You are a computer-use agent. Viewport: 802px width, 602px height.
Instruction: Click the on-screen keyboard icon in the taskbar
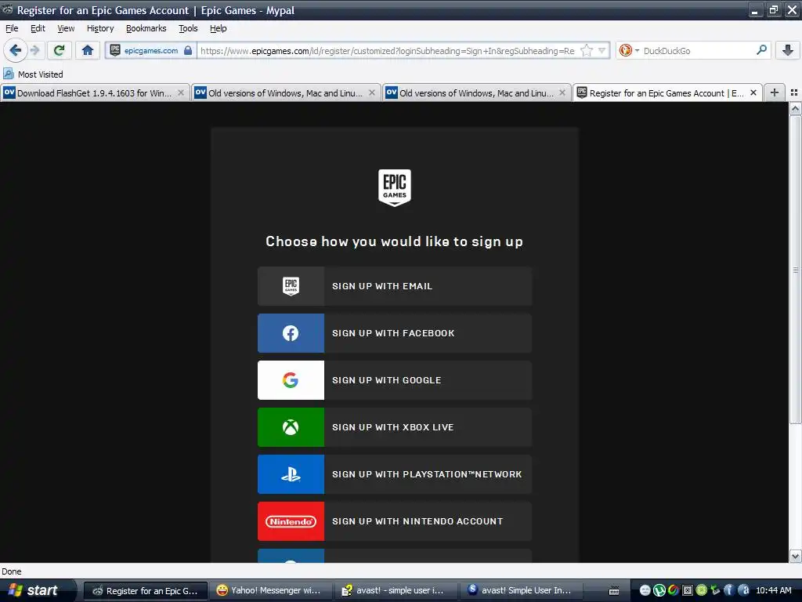click(x=614, y=591)
